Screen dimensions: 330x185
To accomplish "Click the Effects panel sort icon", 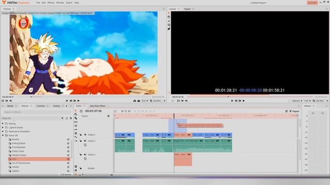I will pyautogui.click(x=67, y=118).
